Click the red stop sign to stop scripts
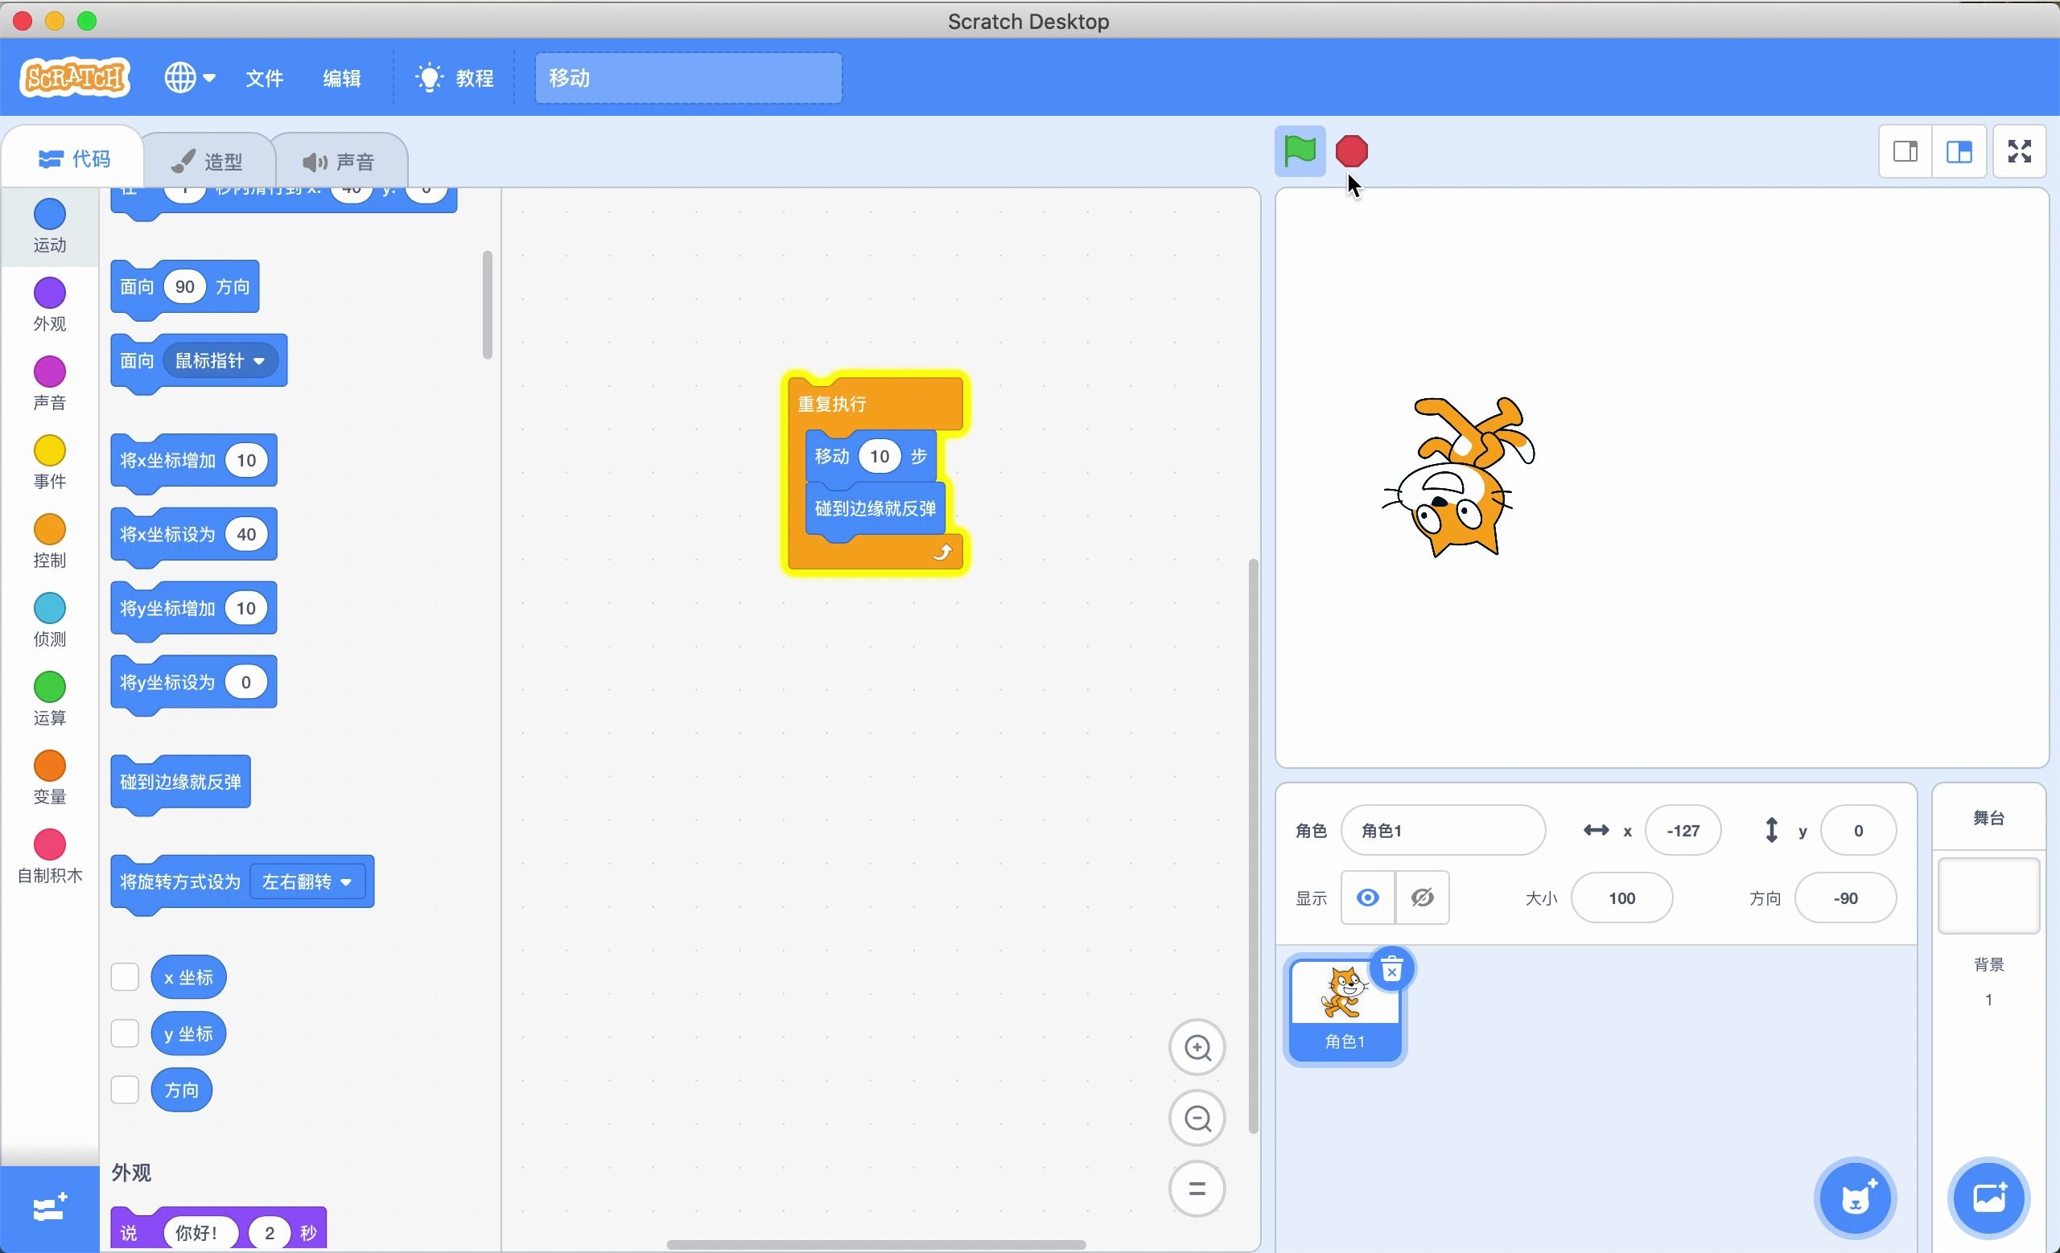Screen dimensions: 2060x1253 (1351, 151)
